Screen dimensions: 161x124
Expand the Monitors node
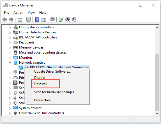[10, 58]
